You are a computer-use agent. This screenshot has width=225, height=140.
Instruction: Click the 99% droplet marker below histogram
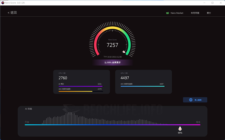point(180,129)
